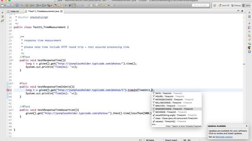Close the Updates Available notification
The height and width of the screenshot is (141, 252).
pos(246,126)
